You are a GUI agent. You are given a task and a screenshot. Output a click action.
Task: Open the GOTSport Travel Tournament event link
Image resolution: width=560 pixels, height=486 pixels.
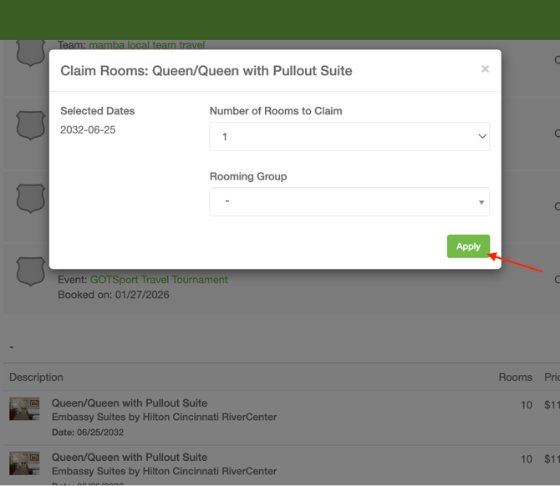[159, 280]
